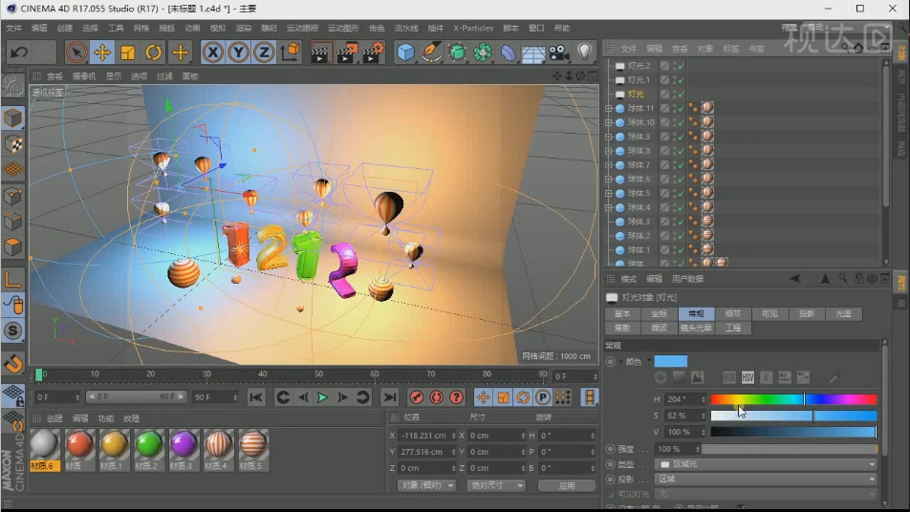The width and height of the screenshot is (910, 512).
Task: Click on the hue H slider bar
Action: click(x=793, y=399)
